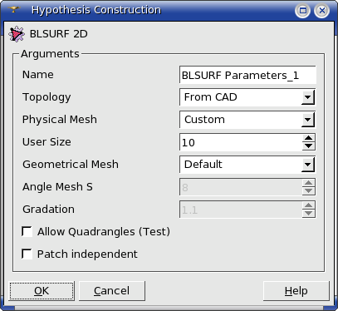338x311 pixels.
Task: Click the BLSURF 2D algorithm icon
Action: [17, 34]
